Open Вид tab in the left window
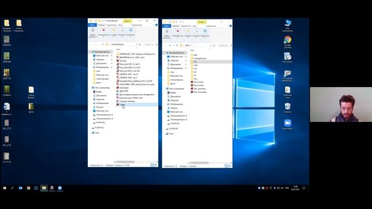The height and width of the screenshot is (209, 372). 120,25
